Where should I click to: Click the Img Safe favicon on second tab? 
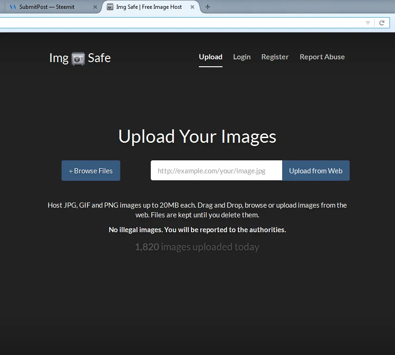(x=110, y=7)
